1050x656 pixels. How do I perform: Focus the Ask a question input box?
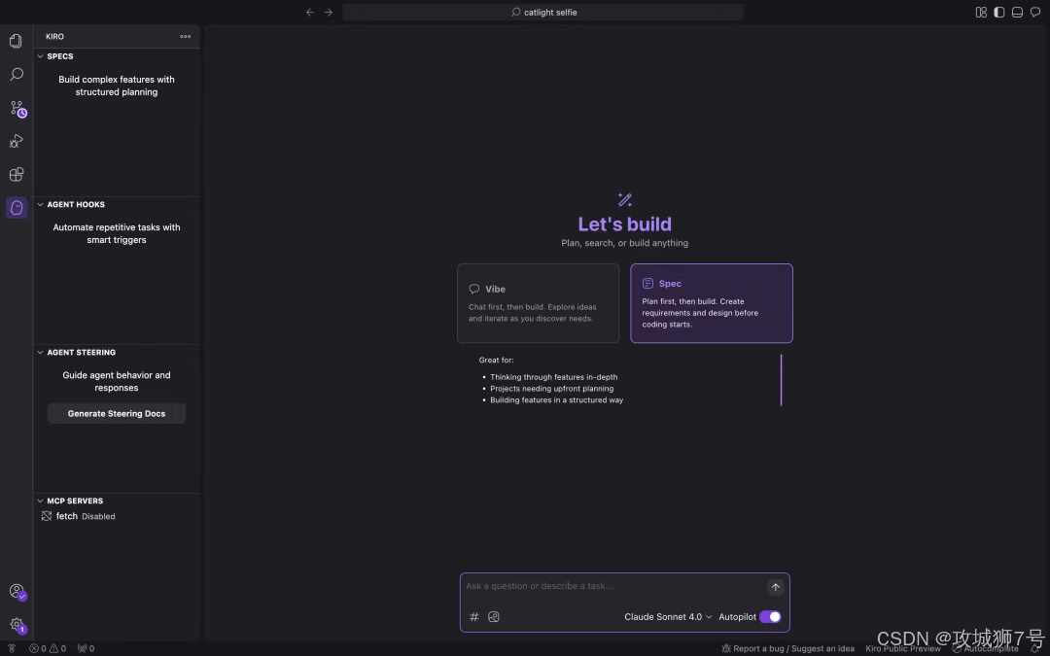[x=614, y=586]
